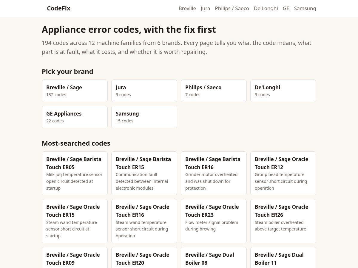This screenshot has height=268, width=358.
Task: Open the Oracle Touch ER16 code card
Action: [144, 221]
